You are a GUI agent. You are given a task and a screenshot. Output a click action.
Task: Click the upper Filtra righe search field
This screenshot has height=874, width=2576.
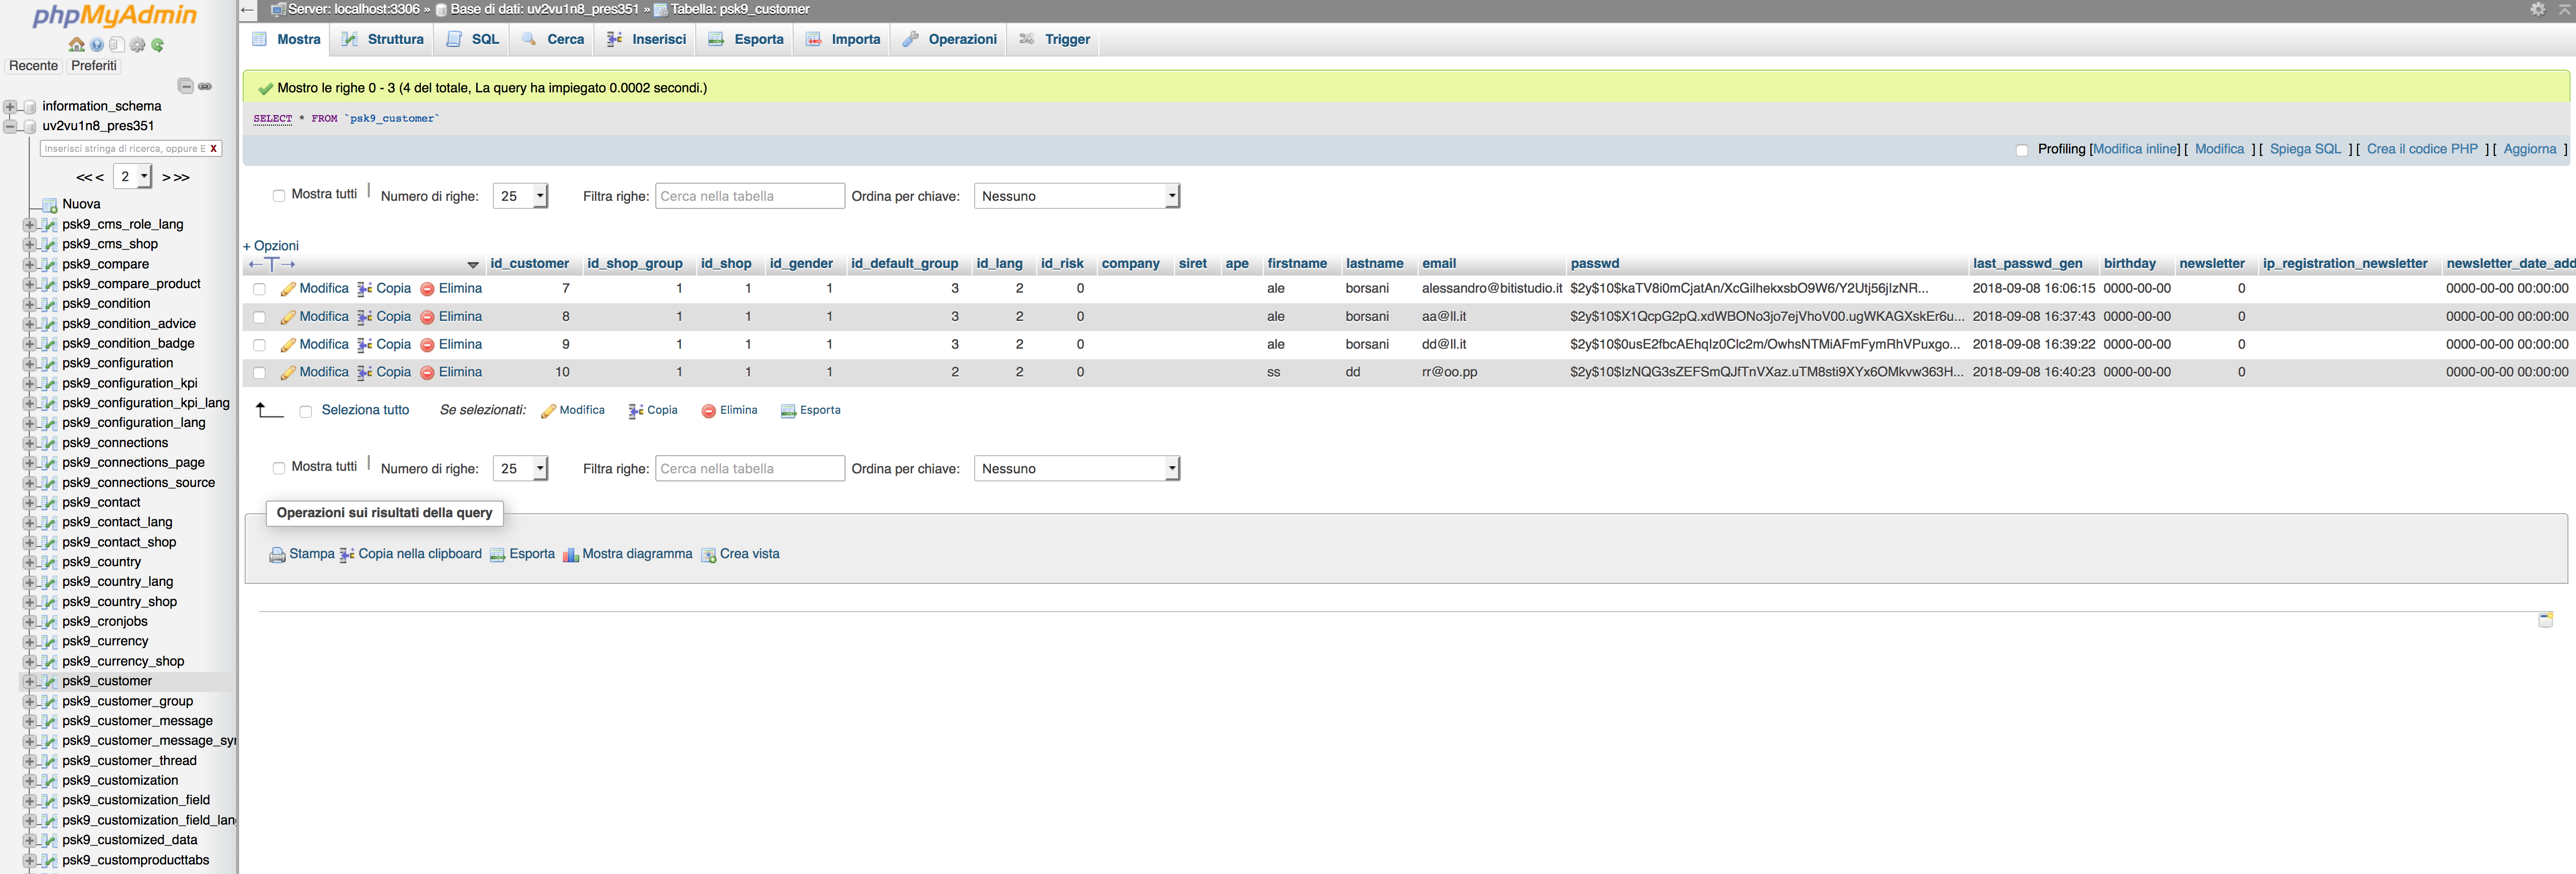click(x=749, y=196)
